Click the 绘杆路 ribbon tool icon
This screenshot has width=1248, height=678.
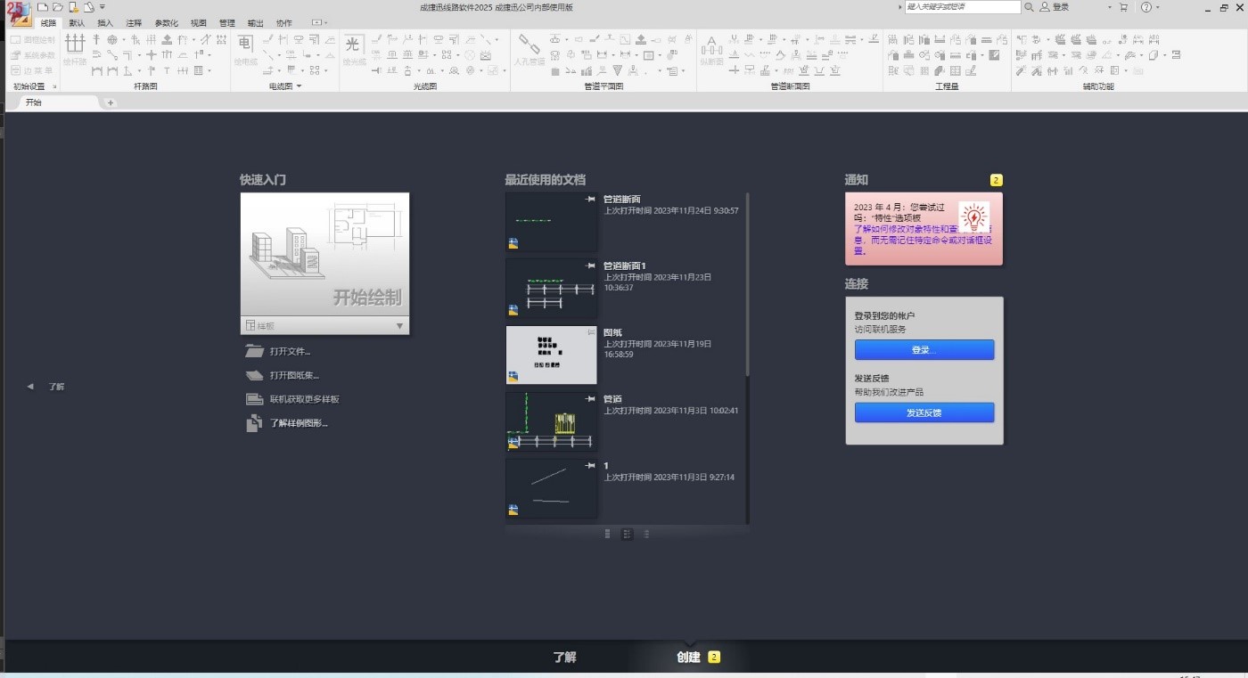(75, 46)
